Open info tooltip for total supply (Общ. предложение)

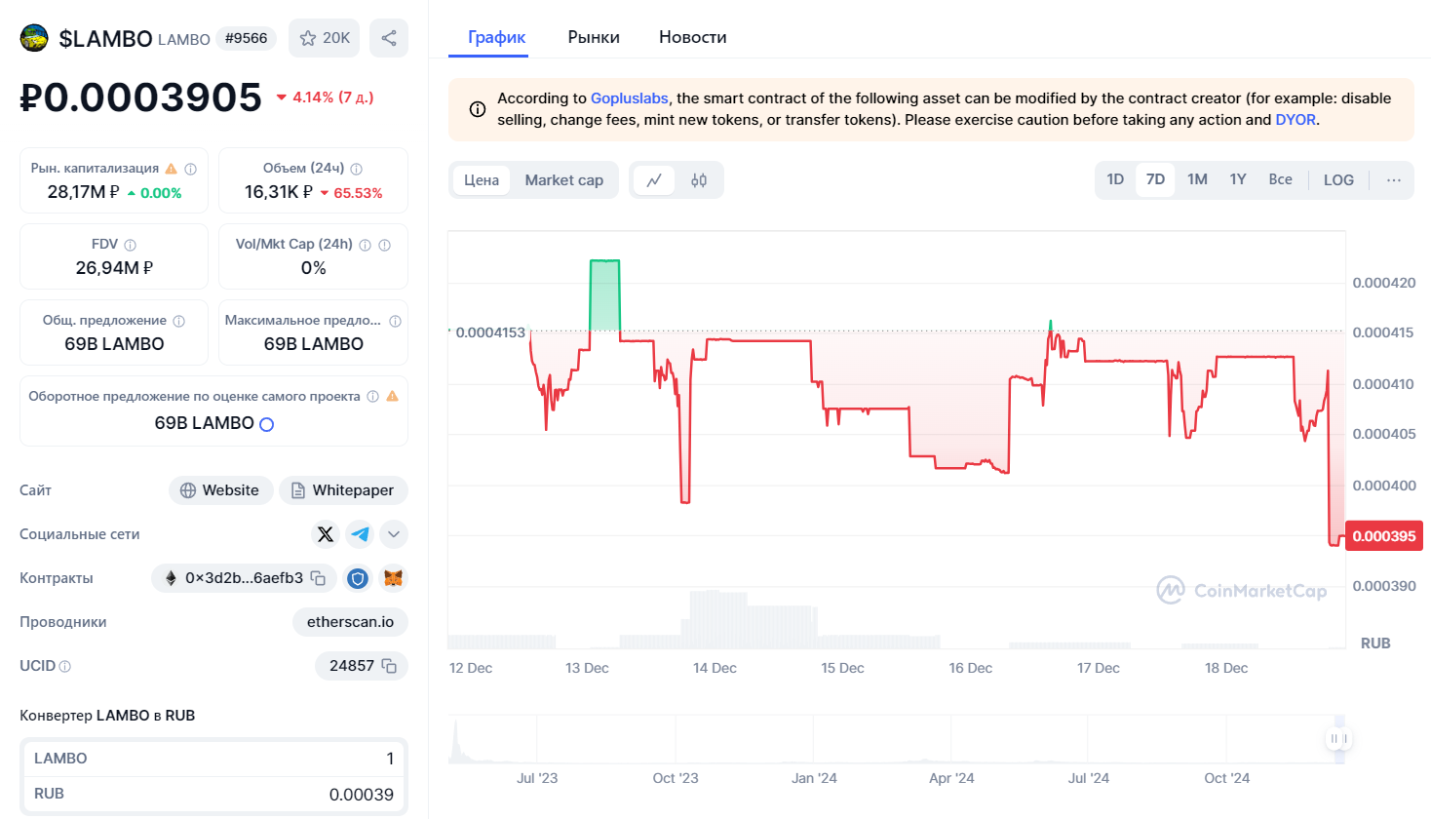tap(179, 321)
